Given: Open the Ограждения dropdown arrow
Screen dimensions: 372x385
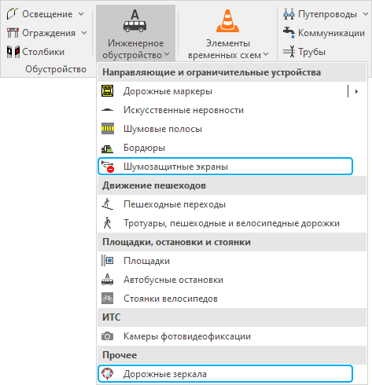Looking at the screenshot, I should (x=84, y=33).
